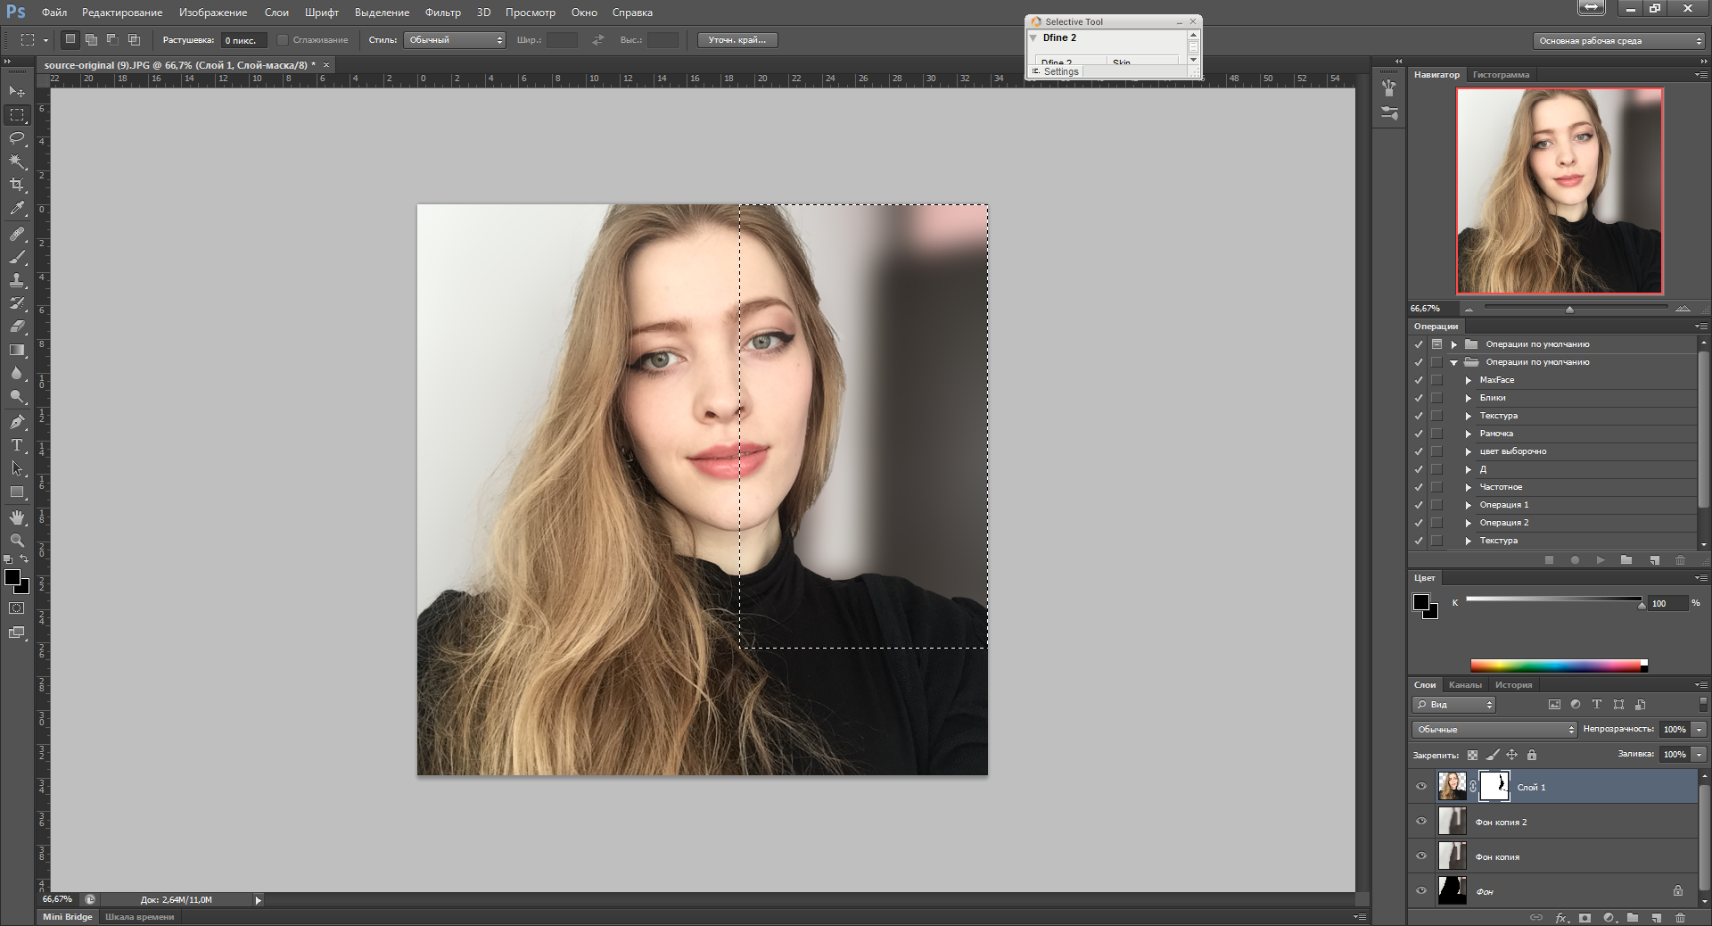Click the Add to selection mode icon
Screen dimensions: 1712x926
point(91,39)
